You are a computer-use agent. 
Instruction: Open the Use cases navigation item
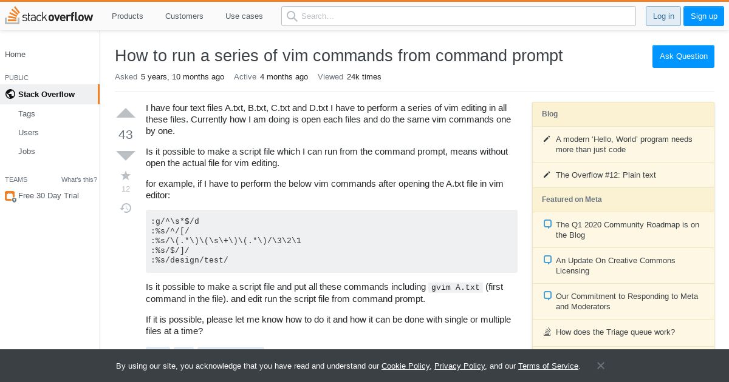point(244,16)
